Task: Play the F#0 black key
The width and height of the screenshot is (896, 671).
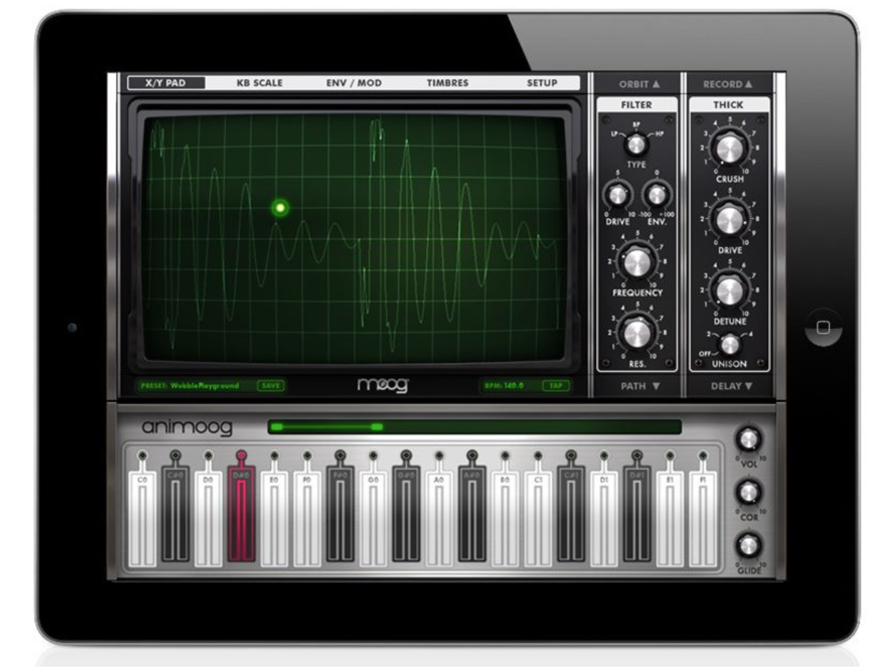Action: 340,514
